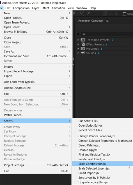The width and height of the screenshot is (133, 185).
Task: Run Find and Replace Text.jsx
Action: tap(102, 155)
